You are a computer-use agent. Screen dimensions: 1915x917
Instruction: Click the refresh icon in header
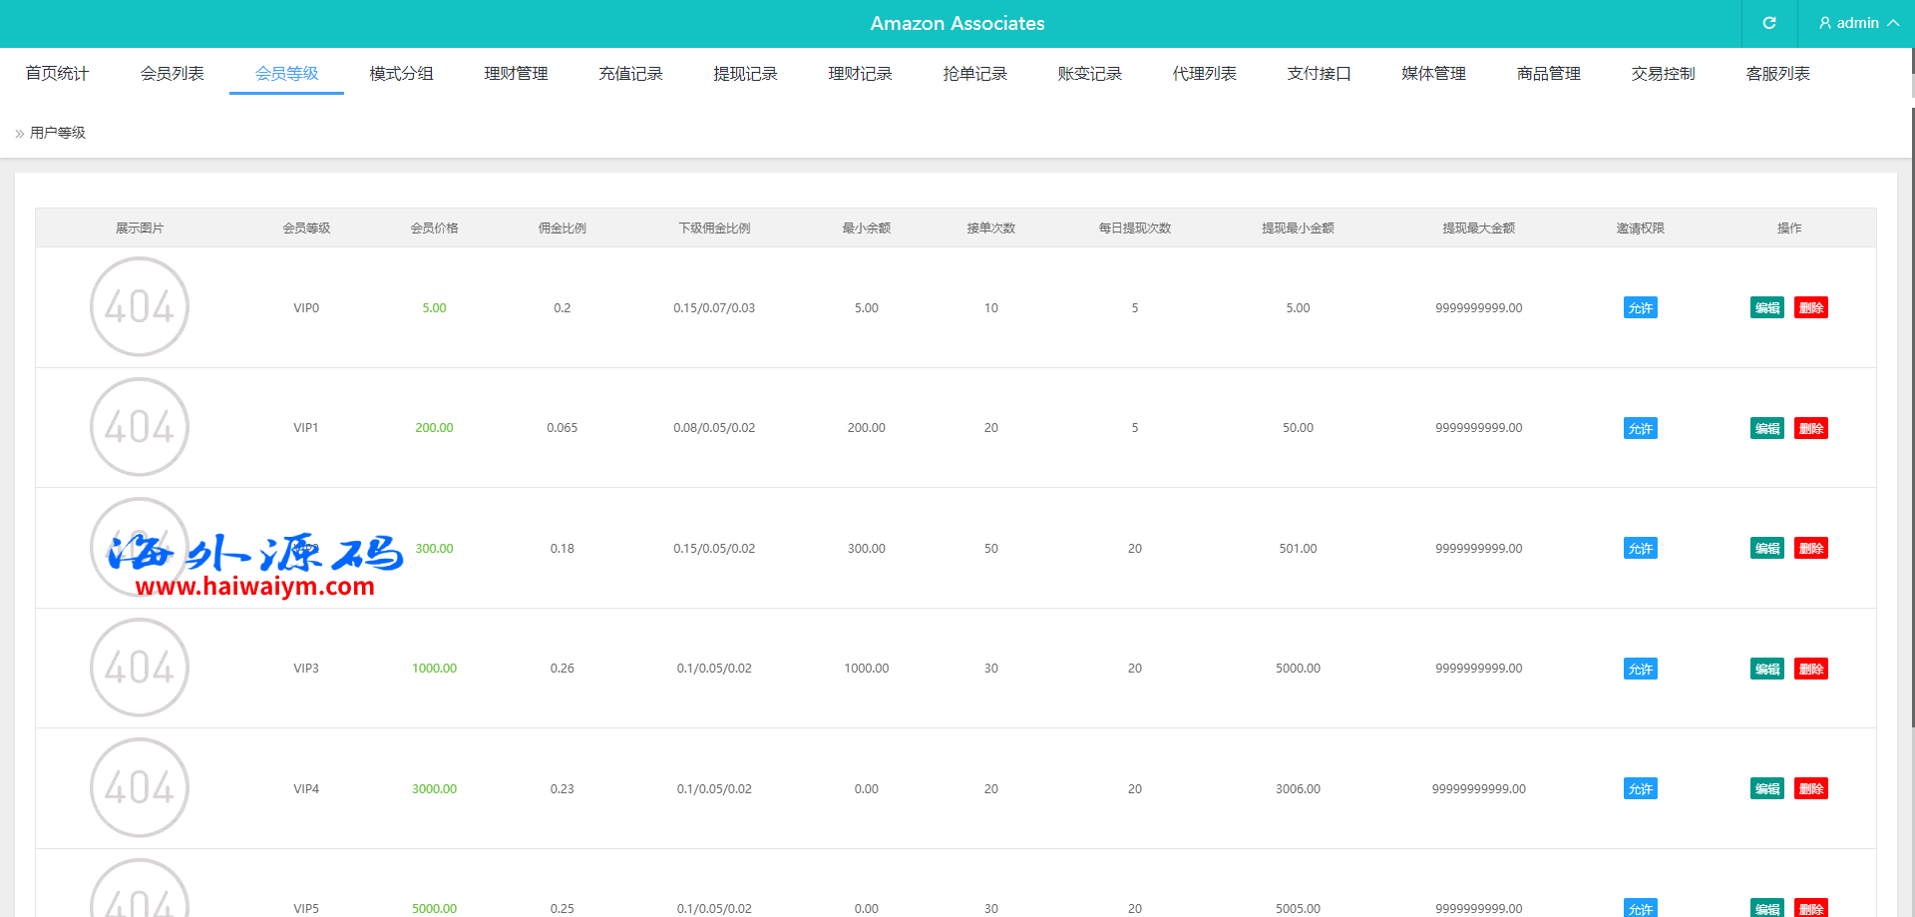point(1768,23)
